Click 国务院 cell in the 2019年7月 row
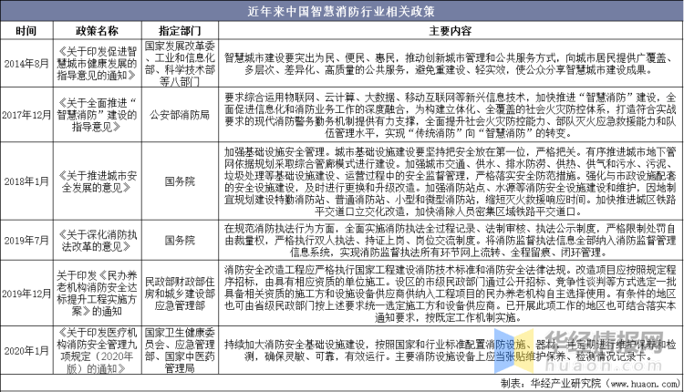 tap(180, 241)
